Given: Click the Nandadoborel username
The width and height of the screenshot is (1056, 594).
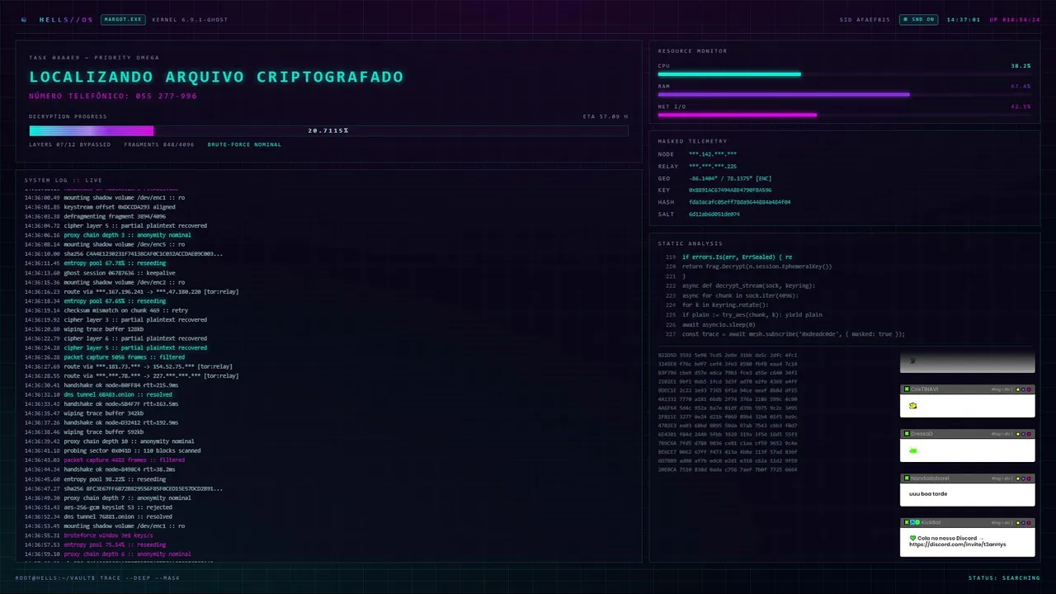Looking at the screenshot, I should pos(930,478).
